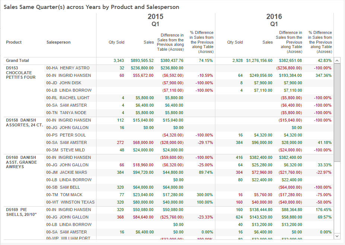Click the -29.17% cell

(x=205, y=143)
